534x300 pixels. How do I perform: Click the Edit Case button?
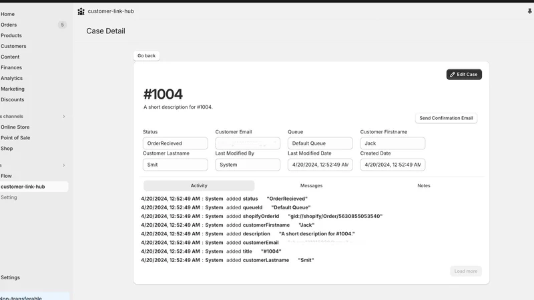click(x=464, y=75)
